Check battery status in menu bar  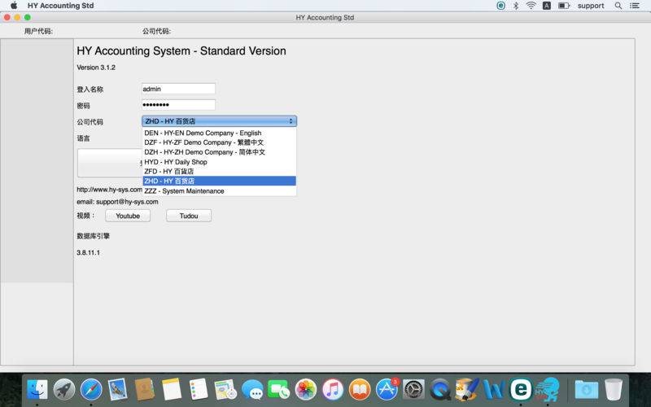tap(564, 6)
